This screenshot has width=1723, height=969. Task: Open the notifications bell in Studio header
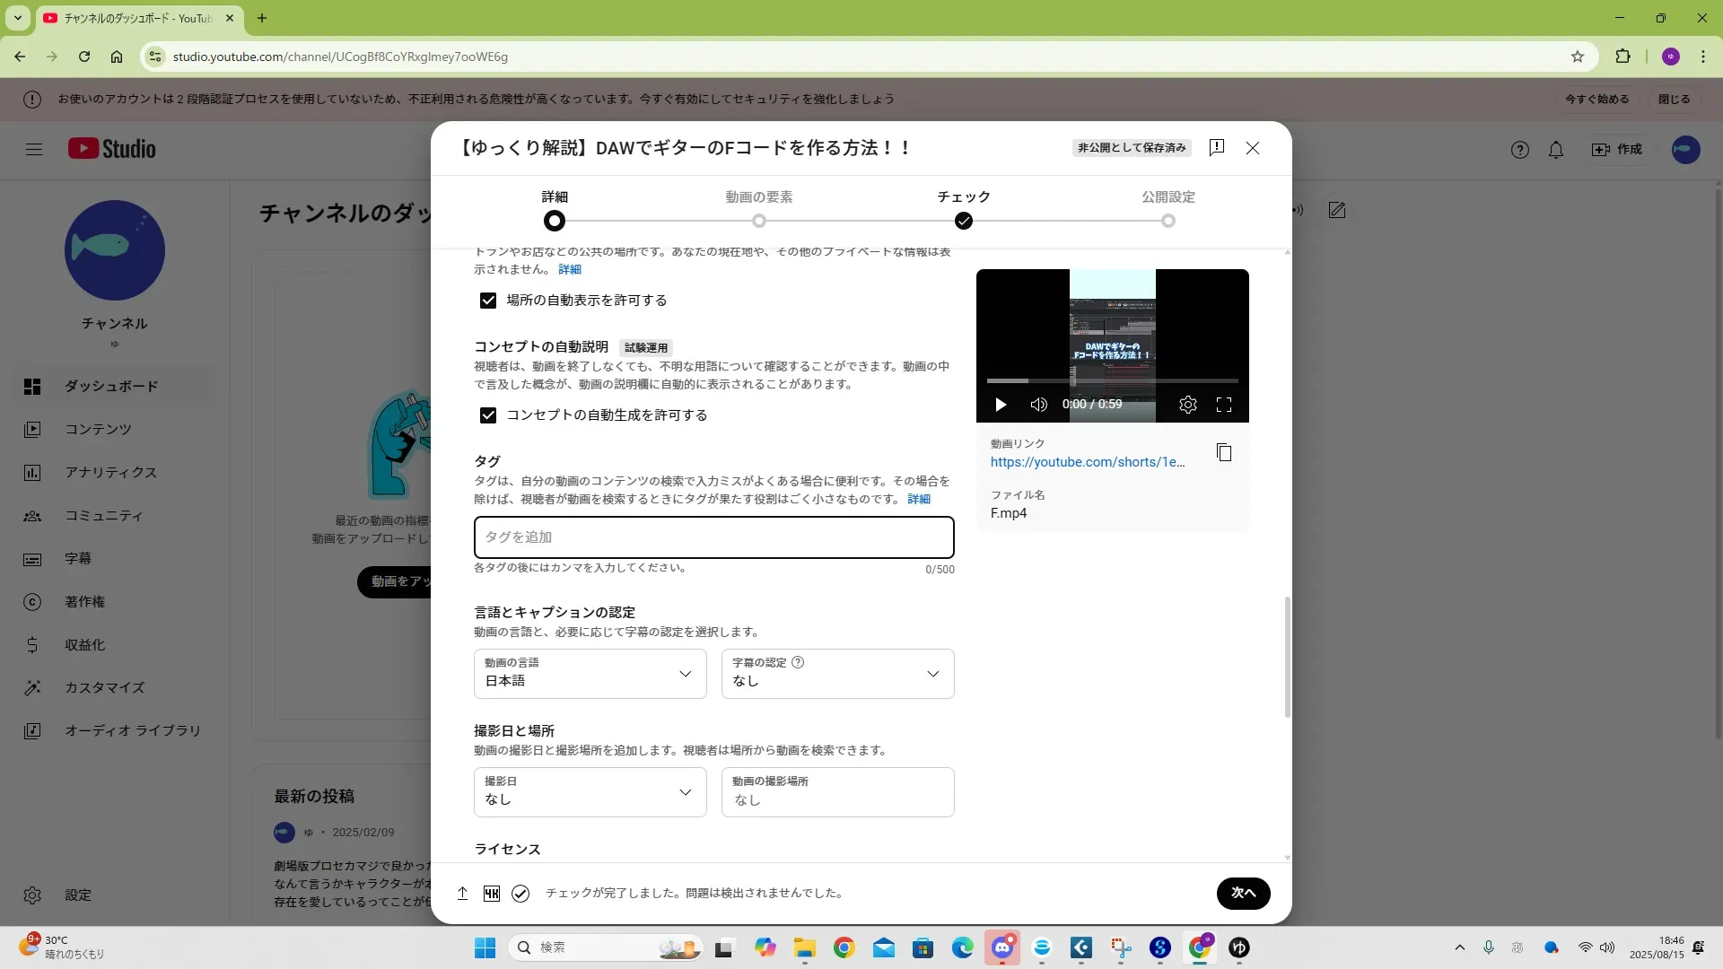coord(1555,150)
